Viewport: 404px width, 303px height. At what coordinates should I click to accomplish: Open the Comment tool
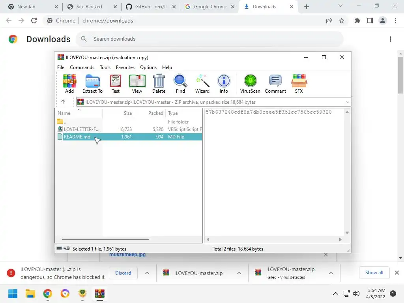(x=275, y=84)
